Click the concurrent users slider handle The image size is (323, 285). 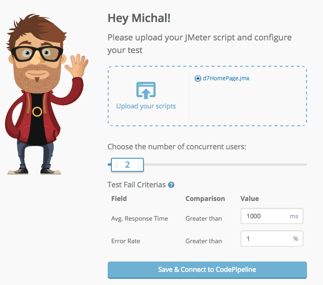(127, 165)
